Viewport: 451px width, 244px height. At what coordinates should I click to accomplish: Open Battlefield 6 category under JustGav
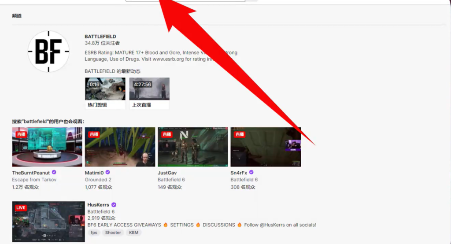click(171, 180)
